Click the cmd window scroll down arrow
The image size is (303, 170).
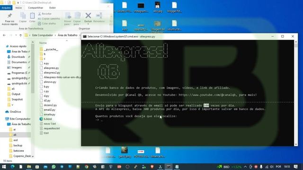295,144
